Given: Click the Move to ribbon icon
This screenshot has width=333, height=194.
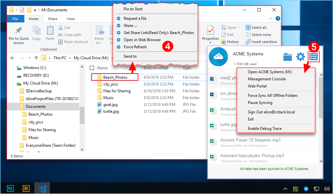Looking at the screenshot, I should 99,30.
